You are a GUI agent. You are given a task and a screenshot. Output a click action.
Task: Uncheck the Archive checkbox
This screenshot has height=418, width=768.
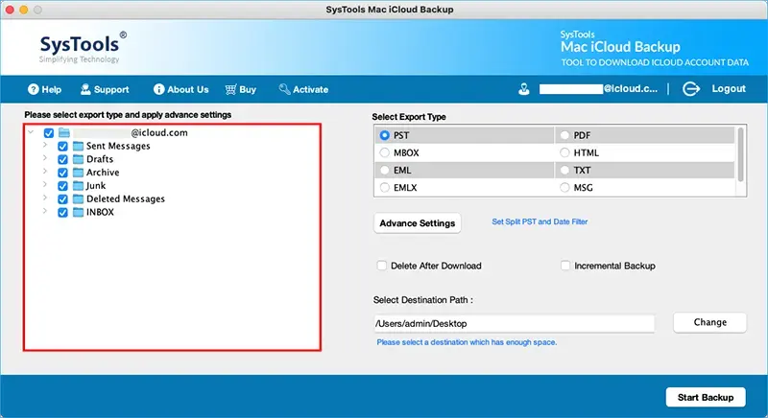62,173
